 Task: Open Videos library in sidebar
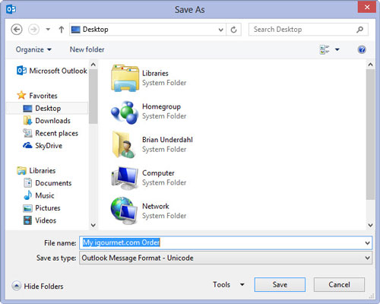click(40, 220)
